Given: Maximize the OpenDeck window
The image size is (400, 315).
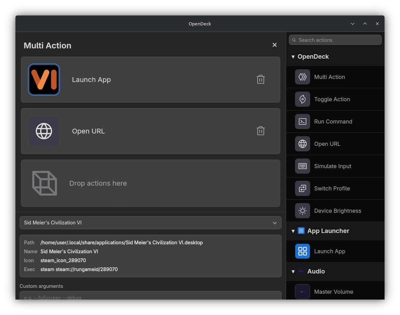Looking at the screenshot, I should (365, 24).
